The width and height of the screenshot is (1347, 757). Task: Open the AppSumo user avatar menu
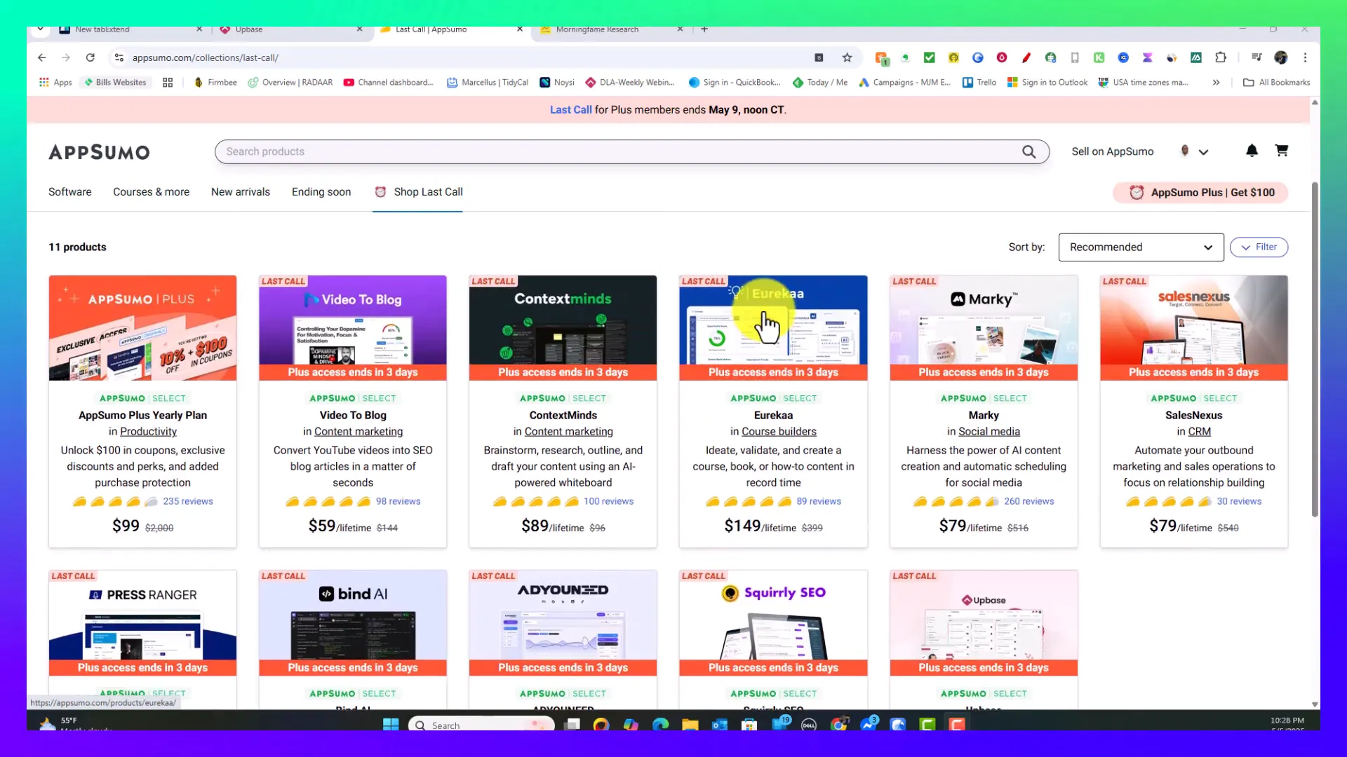coord(1193,151)
